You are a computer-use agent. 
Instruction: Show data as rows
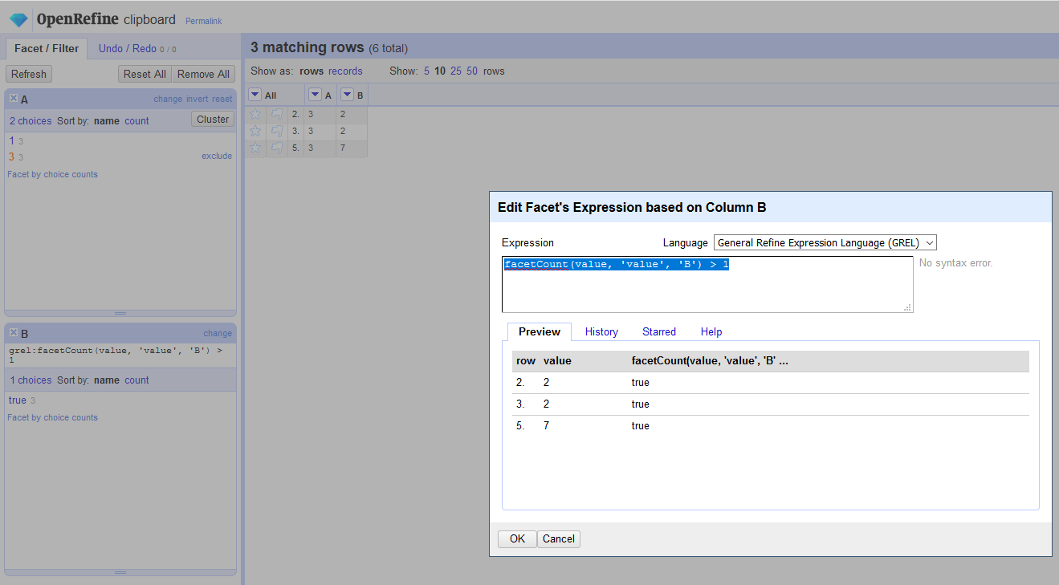[312, 71]
